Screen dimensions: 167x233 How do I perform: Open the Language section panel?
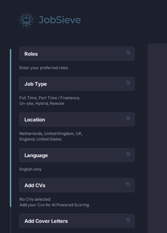point(77,155)
